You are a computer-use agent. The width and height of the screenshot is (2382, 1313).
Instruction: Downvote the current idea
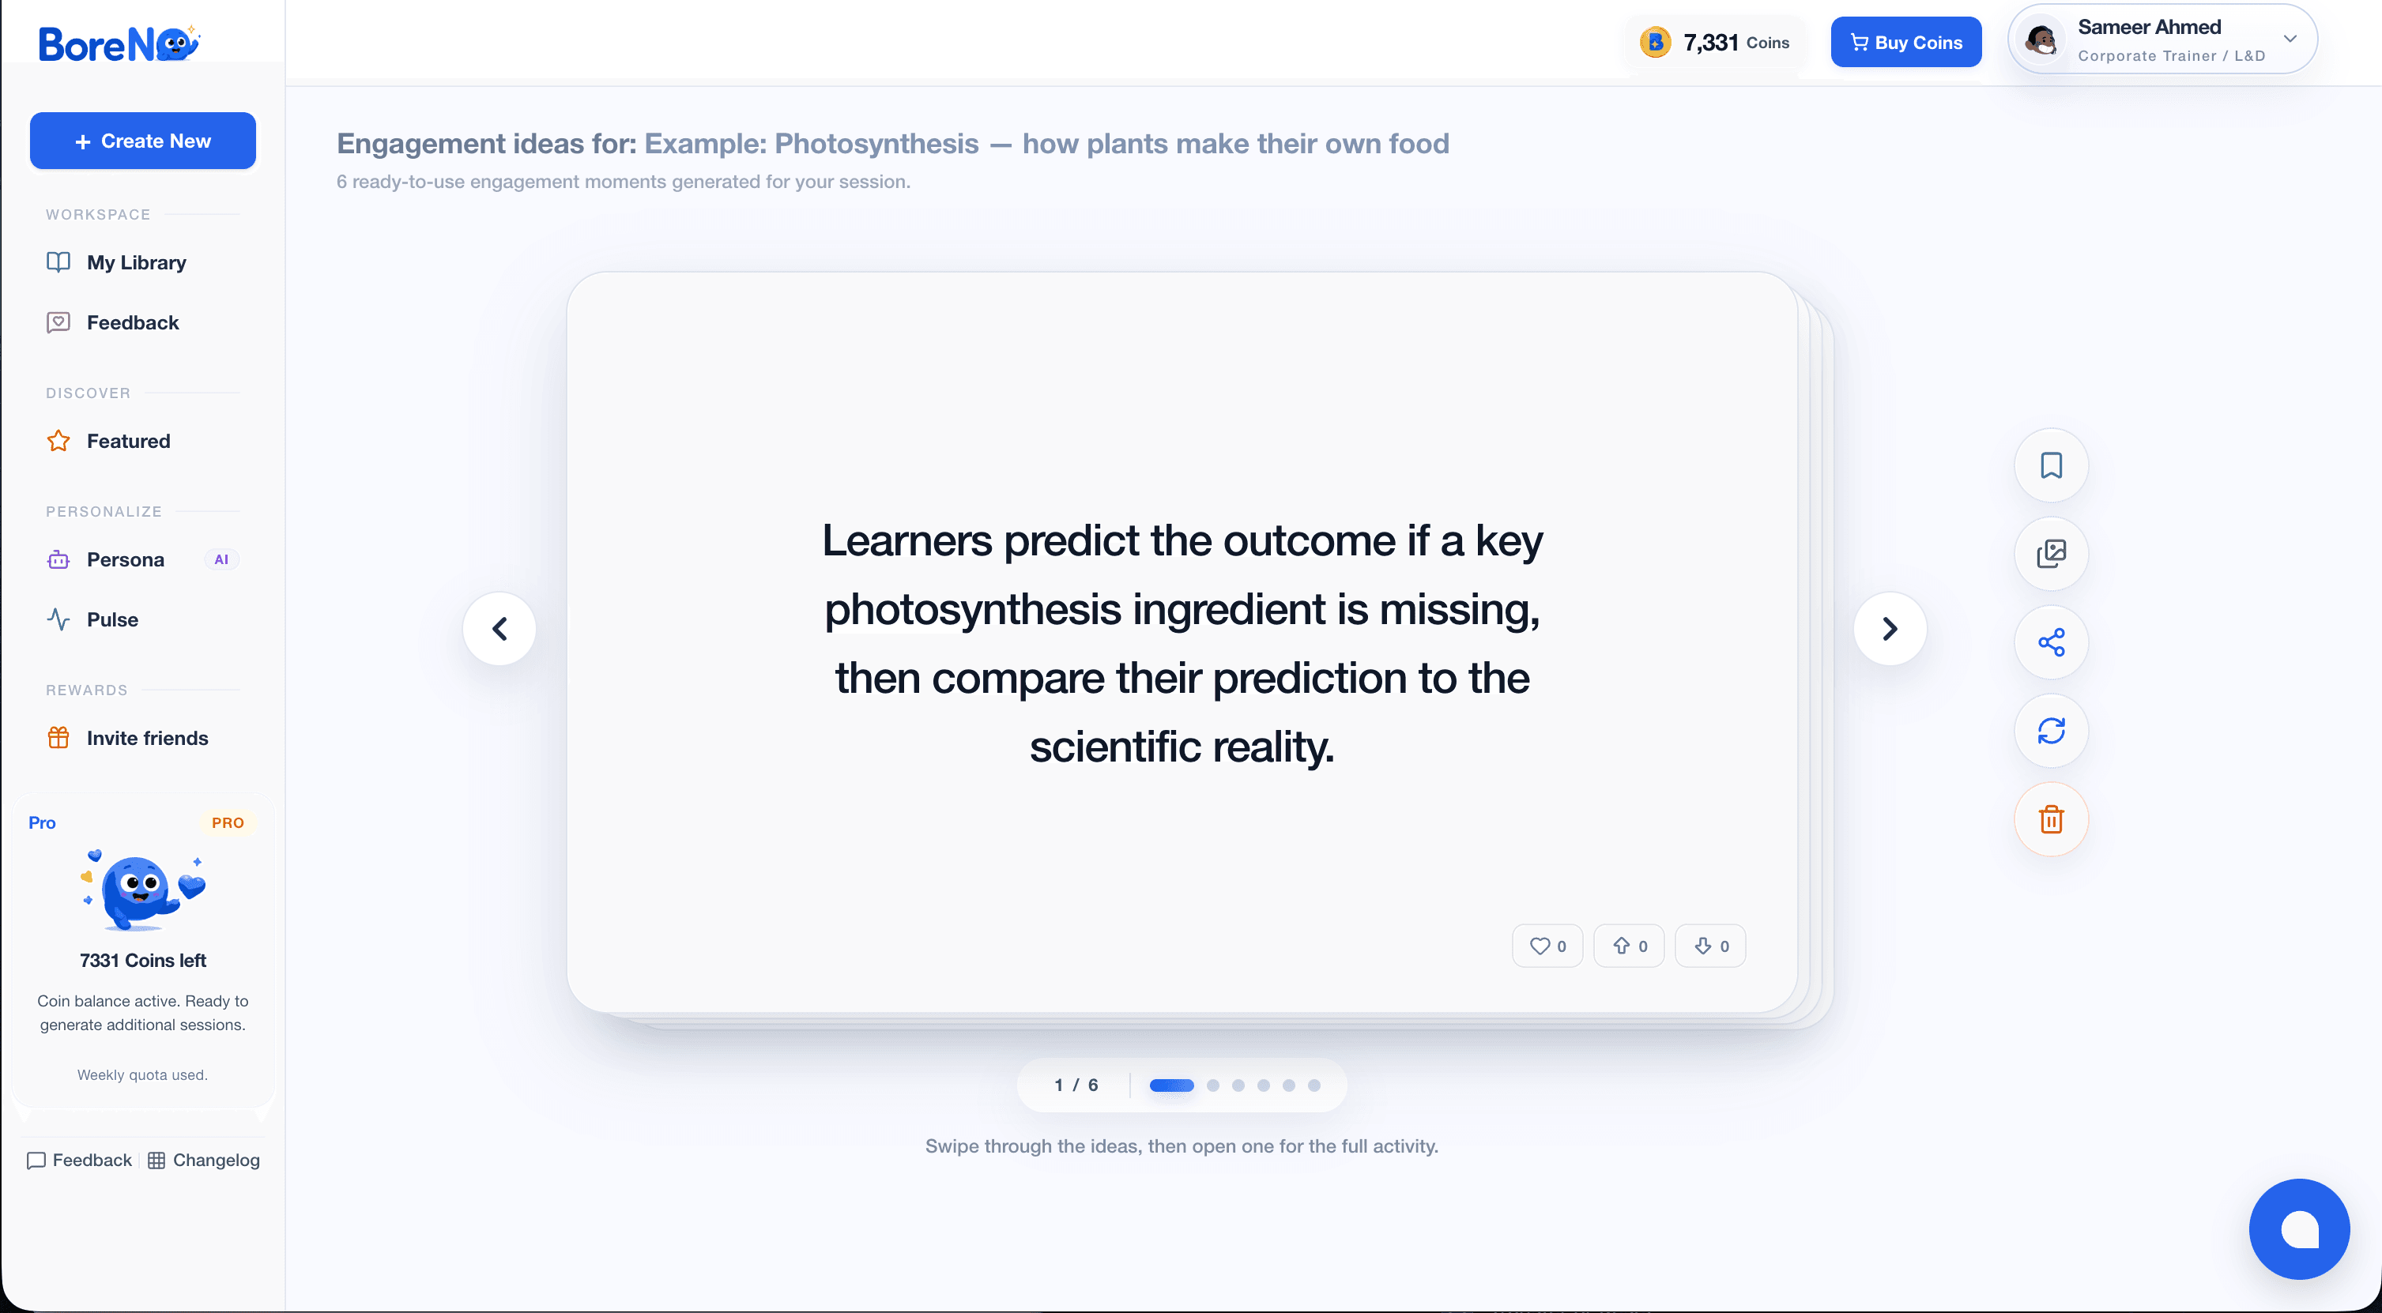pyautogui.click(x=1711, y=946)
